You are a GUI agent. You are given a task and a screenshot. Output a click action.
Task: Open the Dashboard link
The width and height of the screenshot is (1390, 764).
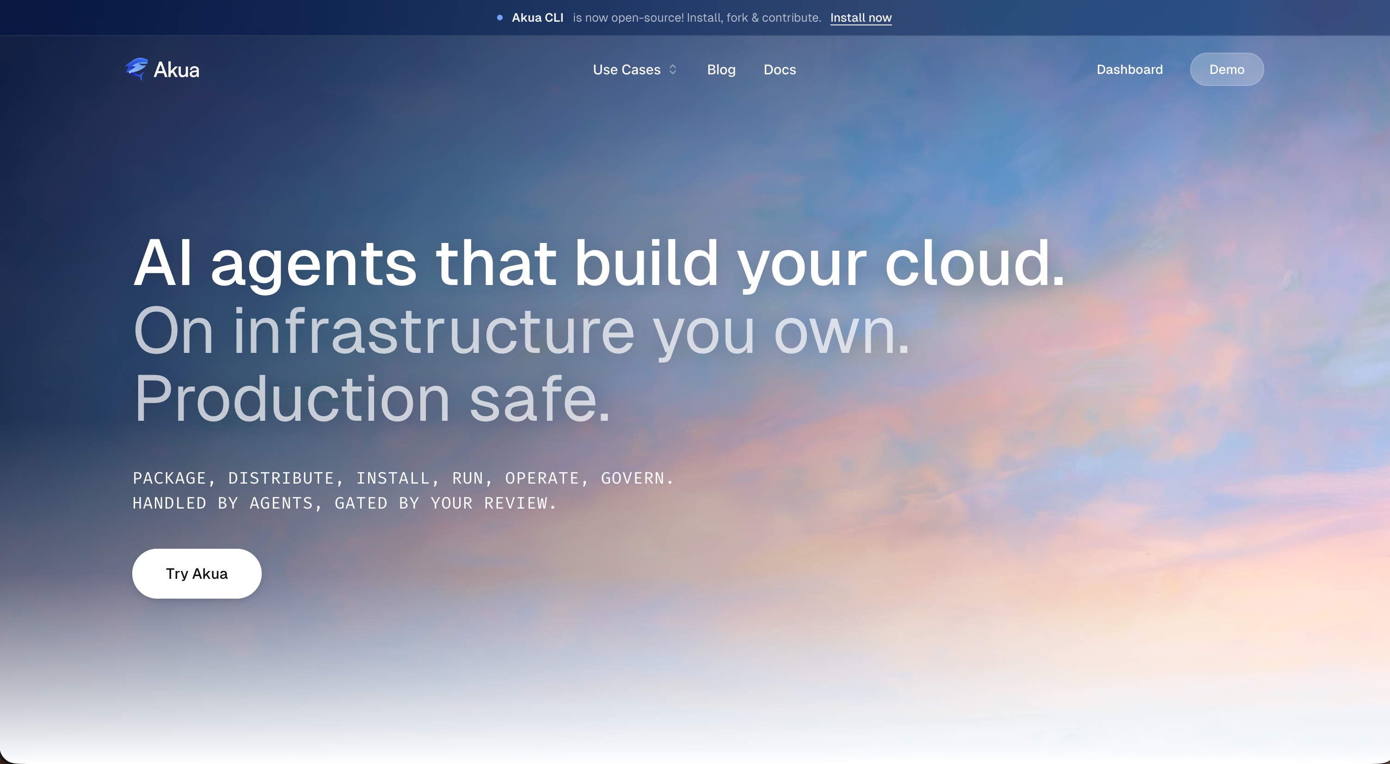(x=1129, y=70)
